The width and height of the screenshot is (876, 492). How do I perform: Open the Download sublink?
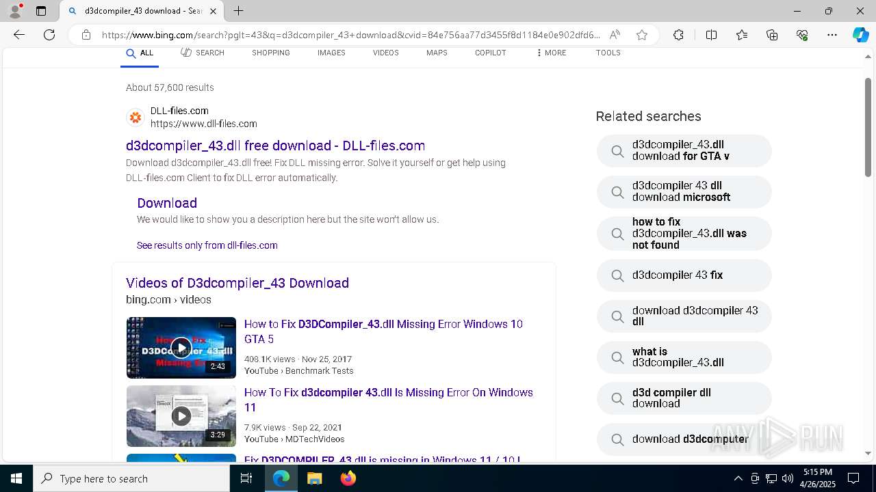167,203
